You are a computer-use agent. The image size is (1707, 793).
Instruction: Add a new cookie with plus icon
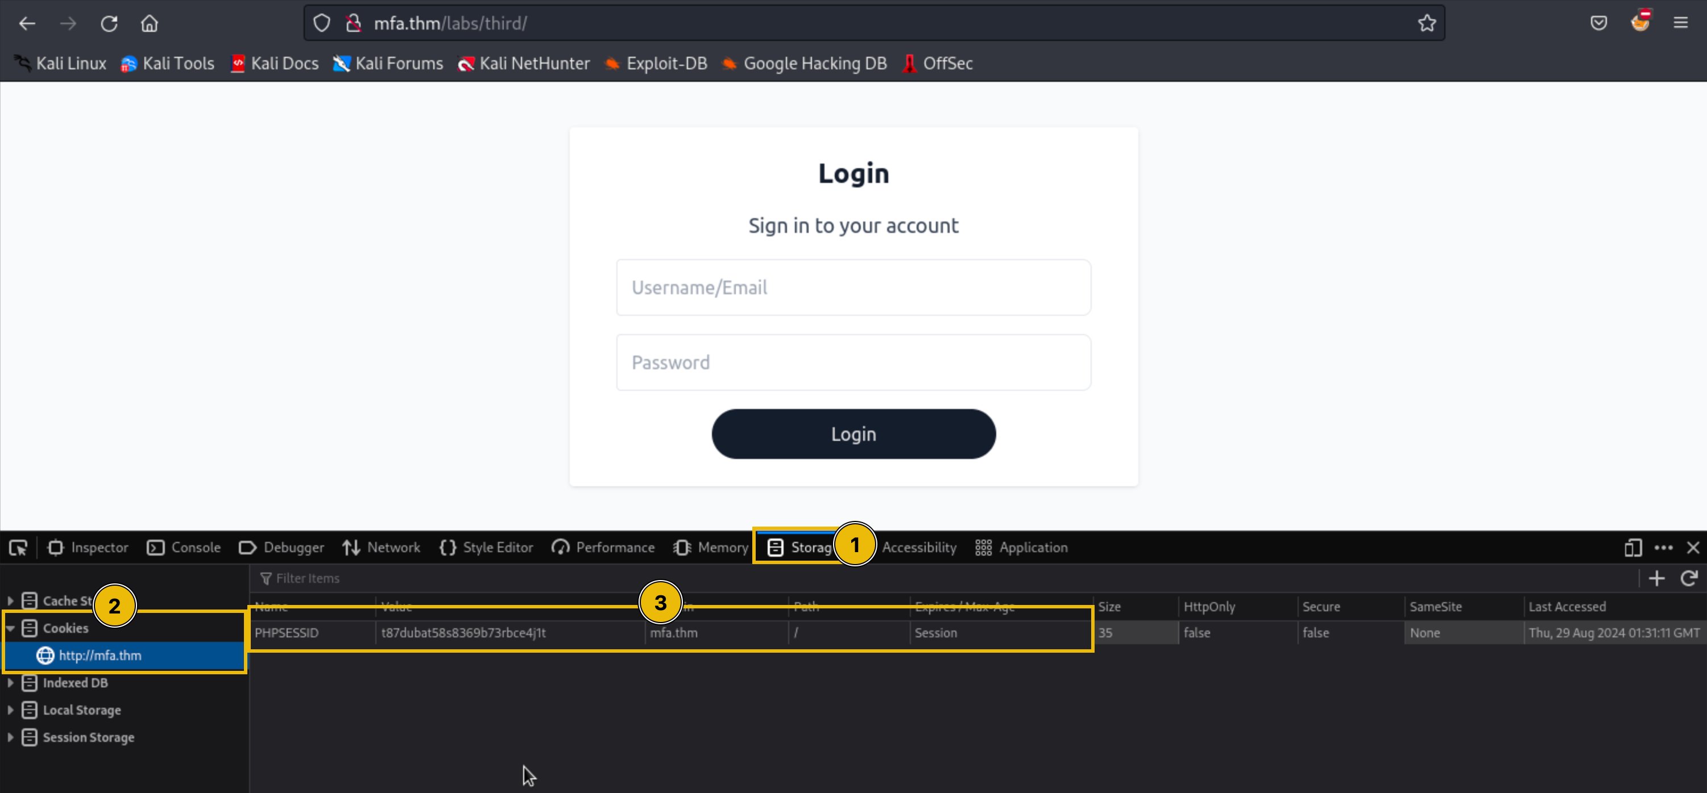pyautogui.click(x=1656, y=578)
